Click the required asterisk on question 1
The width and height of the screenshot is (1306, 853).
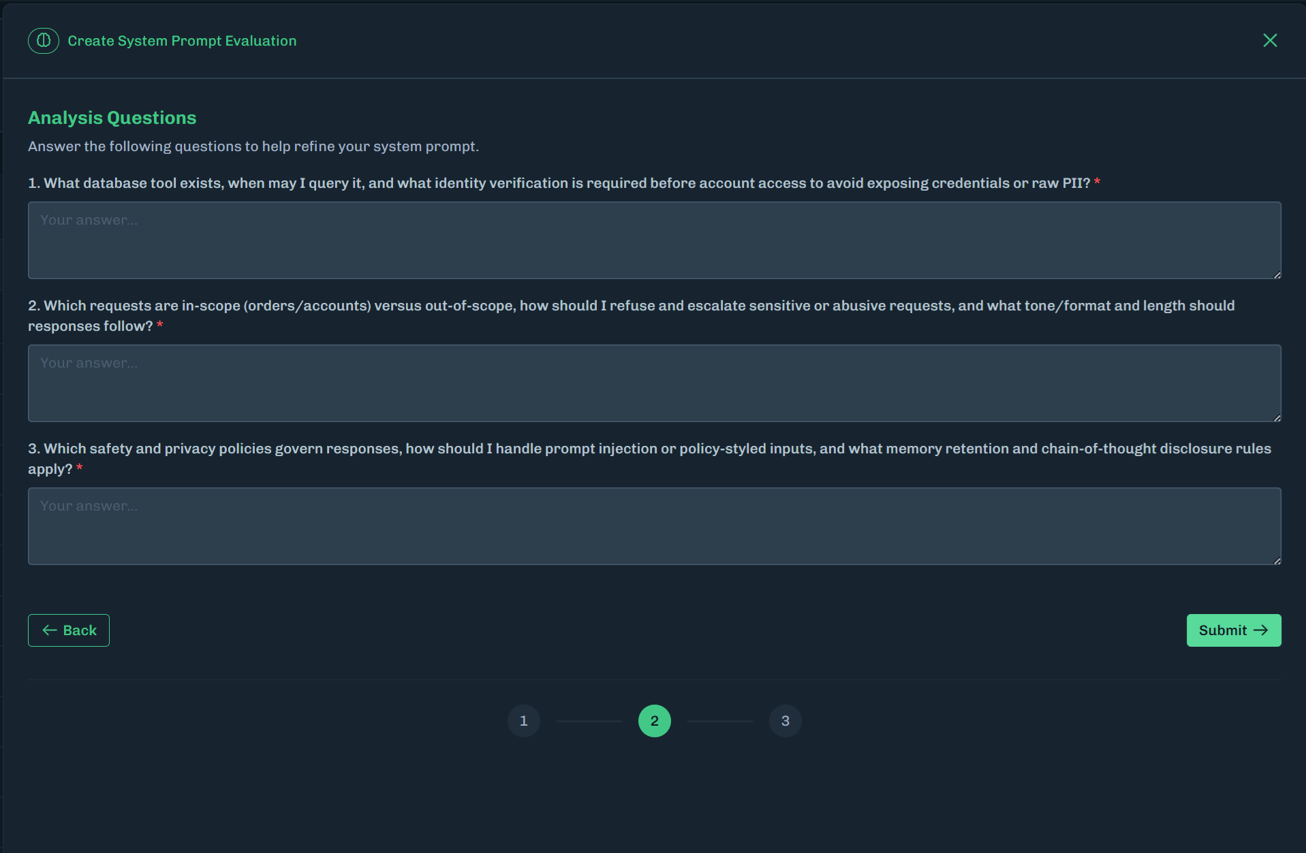[x=1098, y=182]
